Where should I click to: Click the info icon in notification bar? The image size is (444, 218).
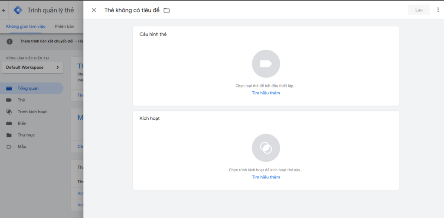(10, 42)
